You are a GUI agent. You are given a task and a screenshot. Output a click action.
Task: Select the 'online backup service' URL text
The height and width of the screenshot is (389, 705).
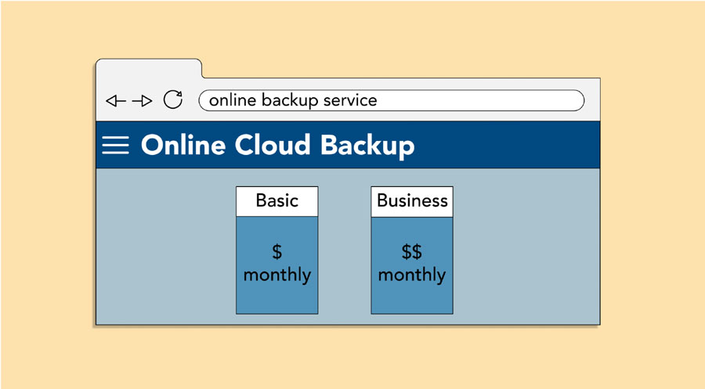point(293,100)
